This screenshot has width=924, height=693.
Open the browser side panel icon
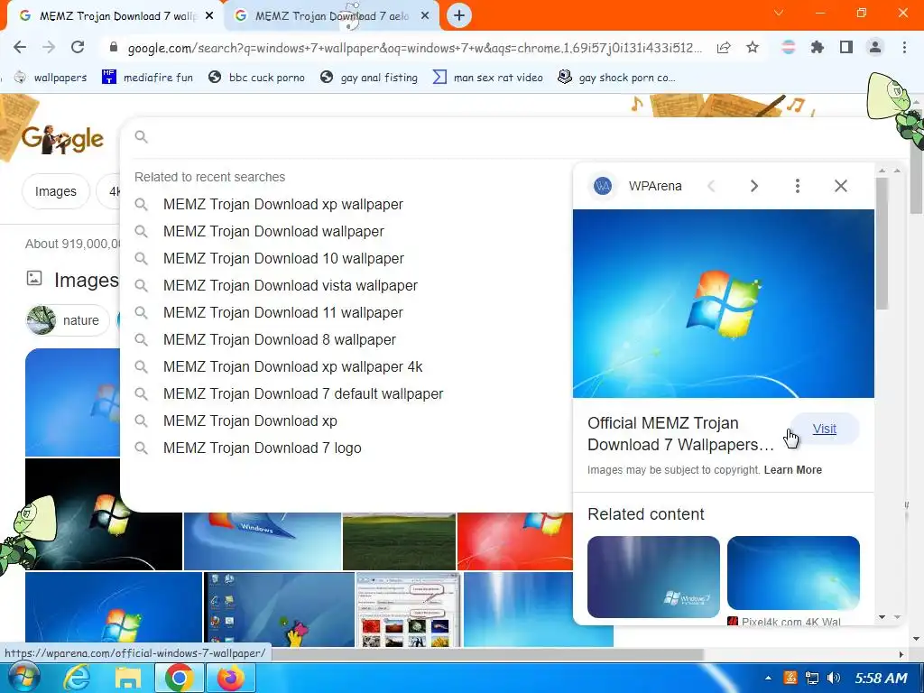pos(846,47)
